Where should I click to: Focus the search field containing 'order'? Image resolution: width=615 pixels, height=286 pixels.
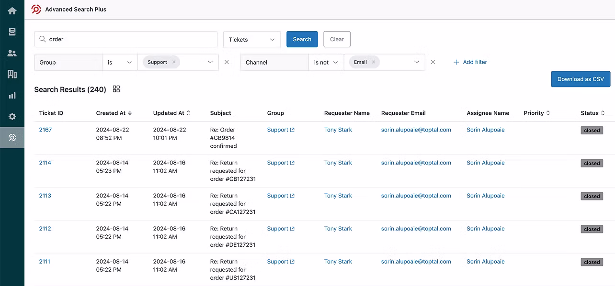(126, 39)
